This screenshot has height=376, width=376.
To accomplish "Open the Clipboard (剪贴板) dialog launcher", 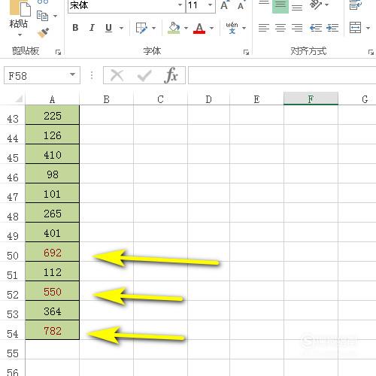I will click(58, 52).
